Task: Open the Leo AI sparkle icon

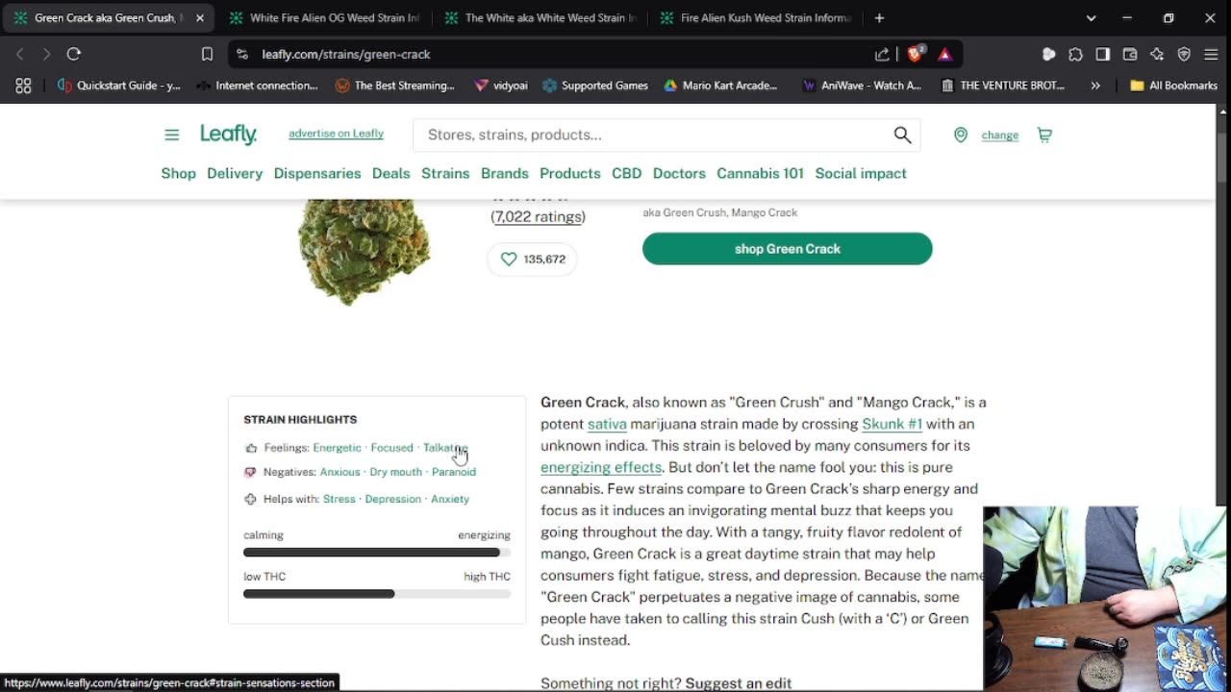Action: tap(1157, 55)
